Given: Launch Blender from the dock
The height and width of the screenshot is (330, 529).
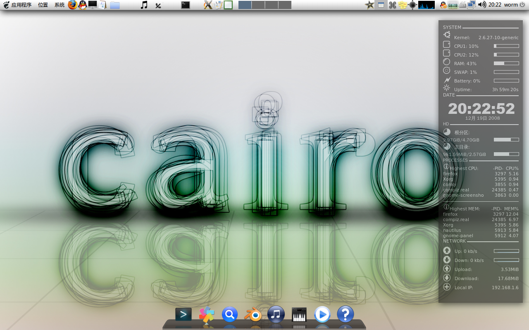Looking at the screenshot, I should (x=253, y=315).
